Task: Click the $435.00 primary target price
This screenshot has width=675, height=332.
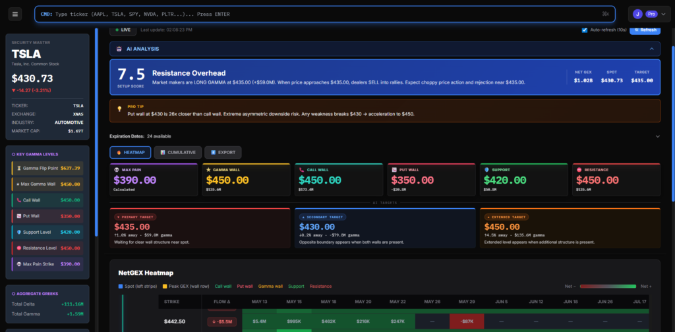Action: 132,227
